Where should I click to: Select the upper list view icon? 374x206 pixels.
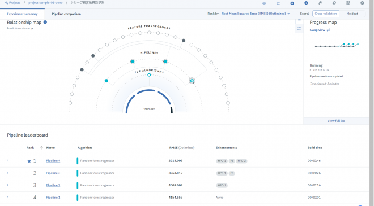click(x=299, y=21)
